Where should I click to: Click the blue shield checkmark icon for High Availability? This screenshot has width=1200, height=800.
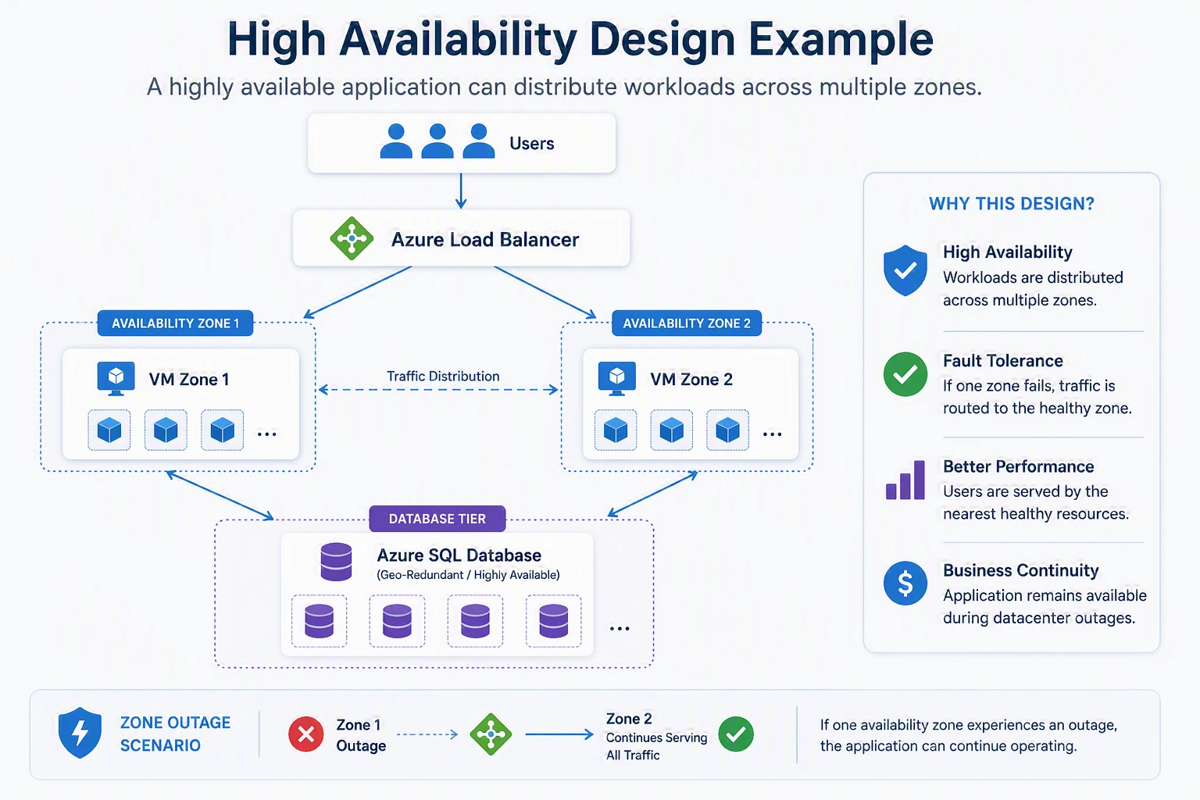(905, 270)
